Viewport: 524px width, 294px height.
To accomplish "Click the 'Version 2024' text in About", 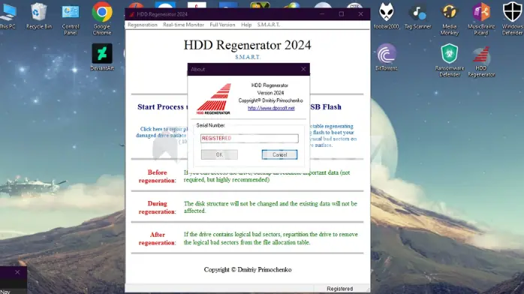I will [270, 93].
